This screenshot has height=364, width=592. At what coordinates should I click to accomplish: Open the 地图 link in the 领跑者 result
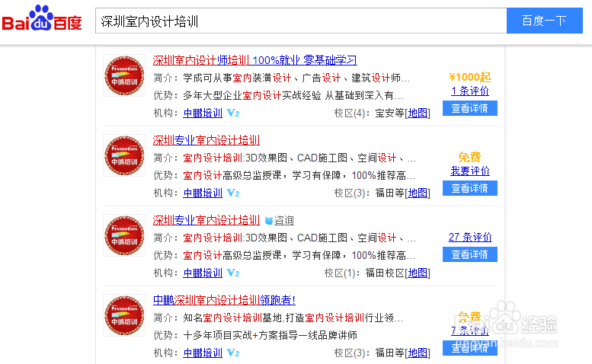click(x=418, y=353)
